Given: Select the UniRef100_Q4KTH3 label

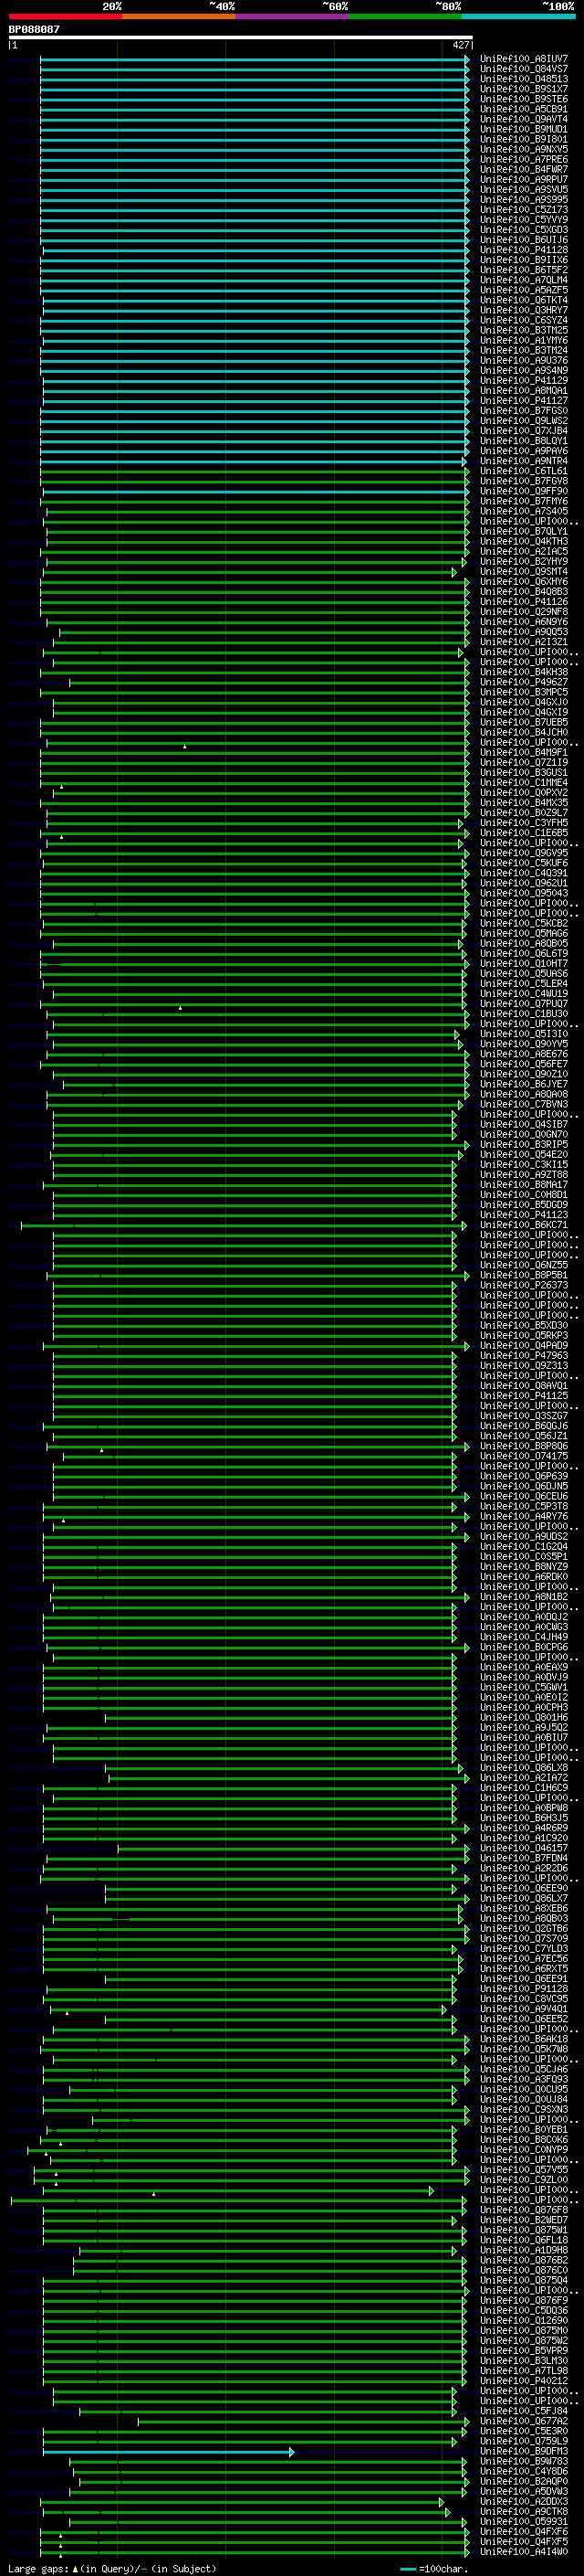Looking at the screenshot, I should (523, 541).
